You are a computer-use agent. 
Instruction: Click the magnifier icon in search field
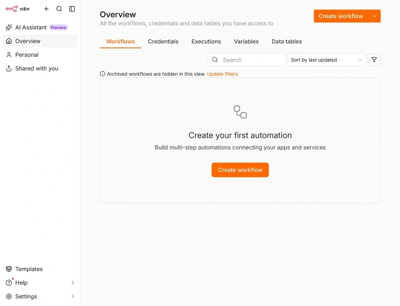215,60
